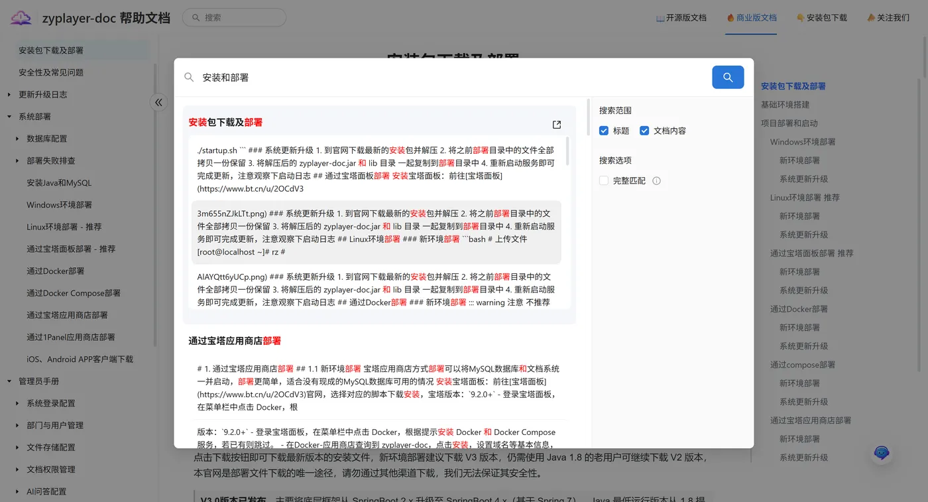The width and height of the screenshot is (928, 502).
Task: Enable the 完整匹配 option checkbox
Action: [x=604, y=180]
